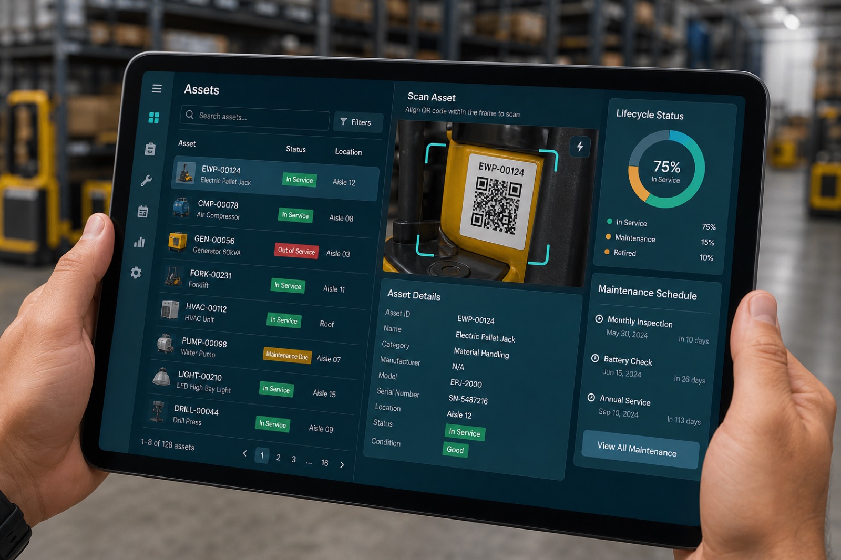Click the EPJ-2000 model value
Image resolution: width=841 pixels, height=560 pixels.
tap(466, 383)
